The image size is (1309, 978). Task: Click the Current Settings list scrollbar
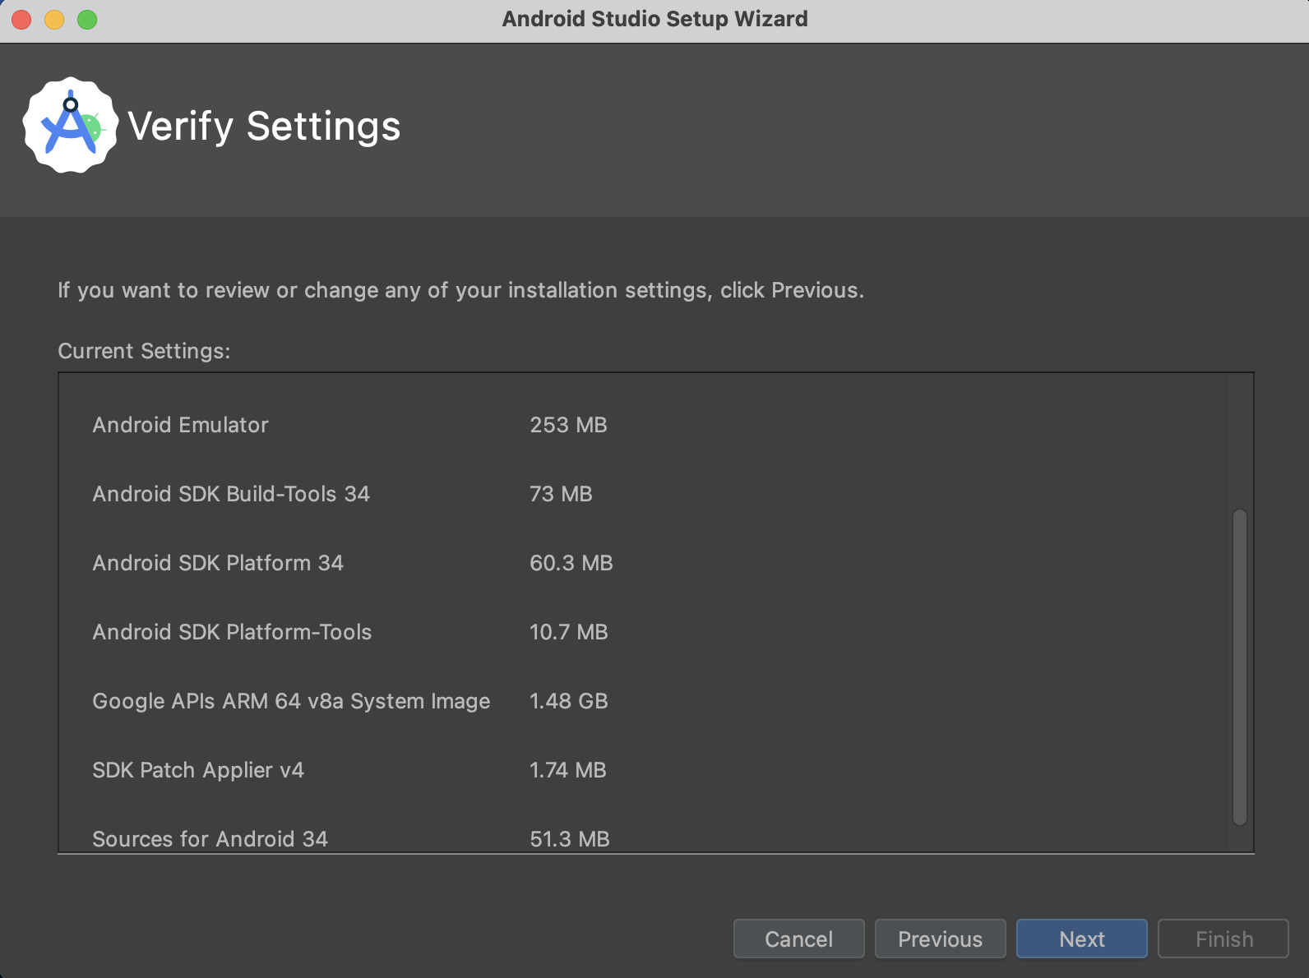(1240, 666)
